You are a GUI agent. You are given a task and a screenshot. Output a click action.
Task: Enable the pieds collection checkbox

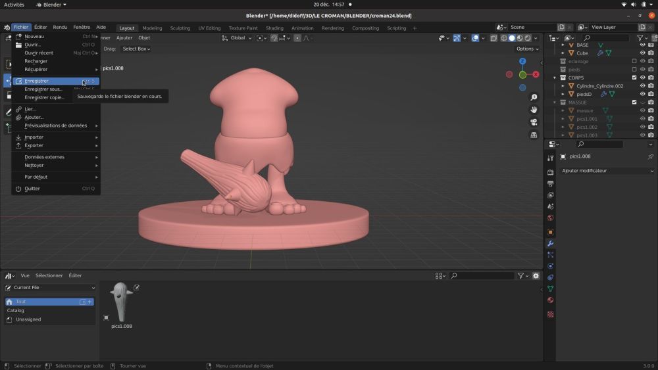tap(634, 70)
